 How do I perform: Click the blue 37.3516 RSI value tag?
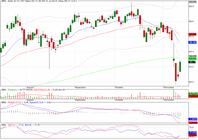(193, 133)
